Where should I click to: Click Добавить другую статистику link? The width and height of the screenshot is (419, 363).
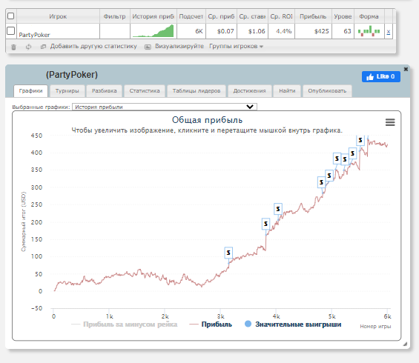click(93, 46)
